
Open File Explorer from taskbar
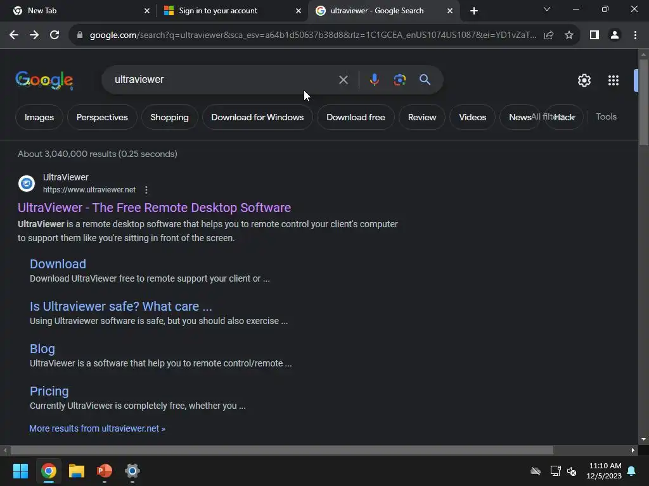pos(77,471)
